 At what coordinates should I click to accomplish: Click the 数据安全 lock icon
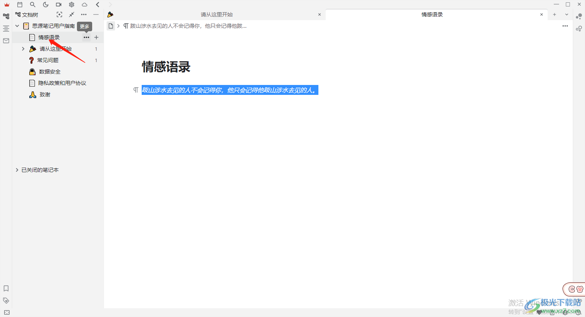coord(33,72)
